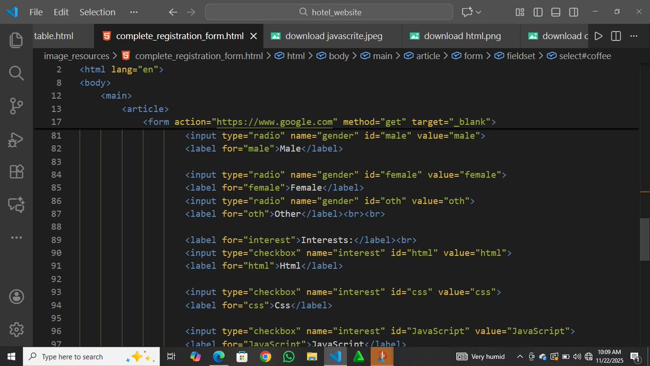
Task: Open the Customize Layout icon
Action: 520,12
